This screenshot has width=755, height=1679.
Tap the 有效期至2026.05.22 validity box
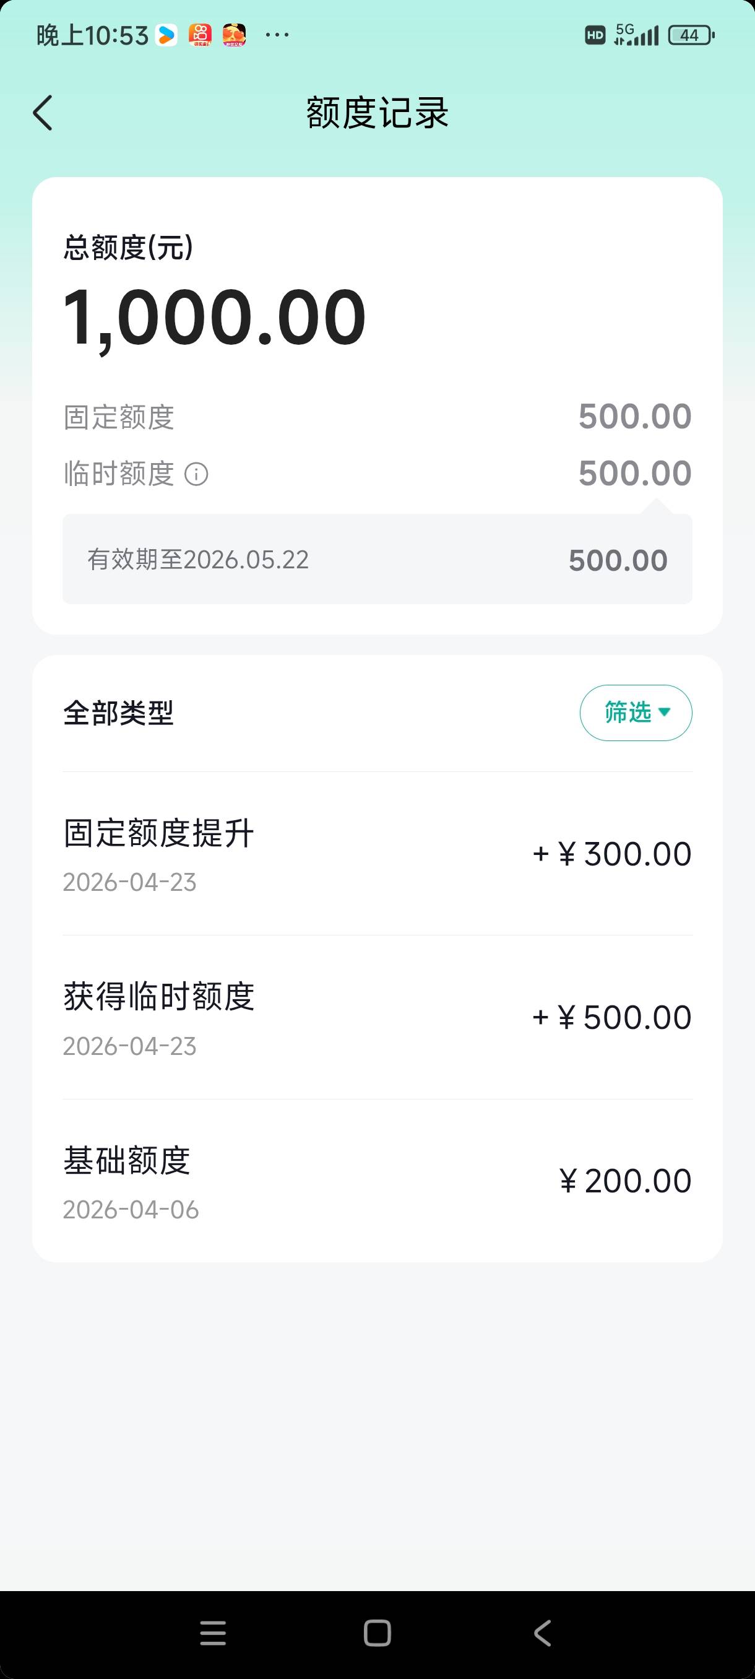(377, 559)
